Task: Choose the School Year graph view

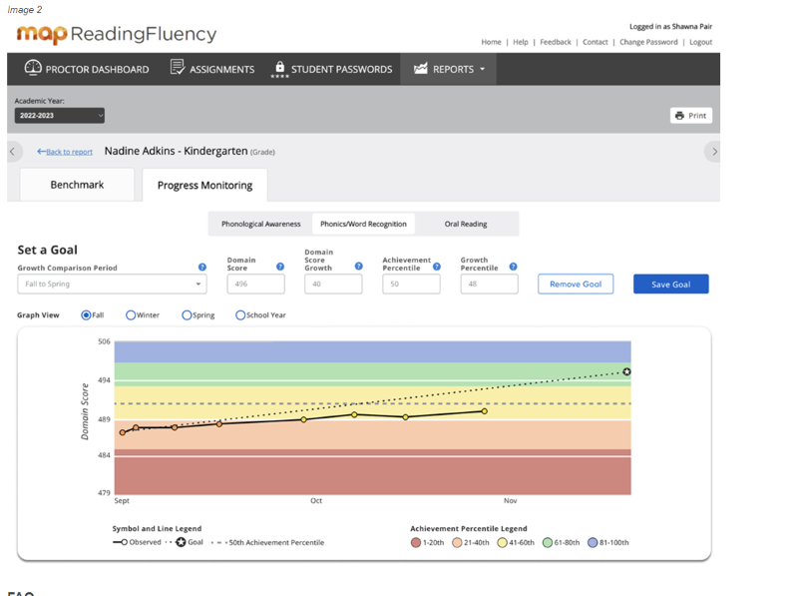Action: 240,315
